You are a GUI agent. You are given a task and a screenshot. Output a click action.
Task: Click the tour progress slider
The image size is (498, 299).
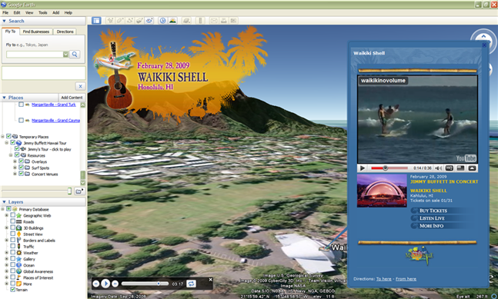click(145, 284)
